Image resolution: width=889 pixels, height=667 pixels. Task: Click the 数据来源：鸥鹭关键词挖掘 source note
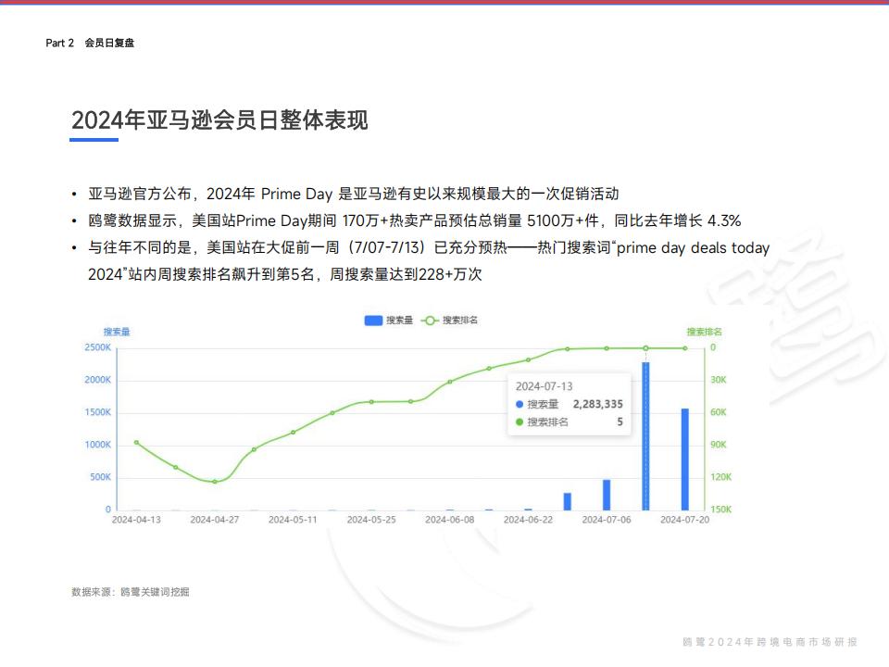click(131, 592)
